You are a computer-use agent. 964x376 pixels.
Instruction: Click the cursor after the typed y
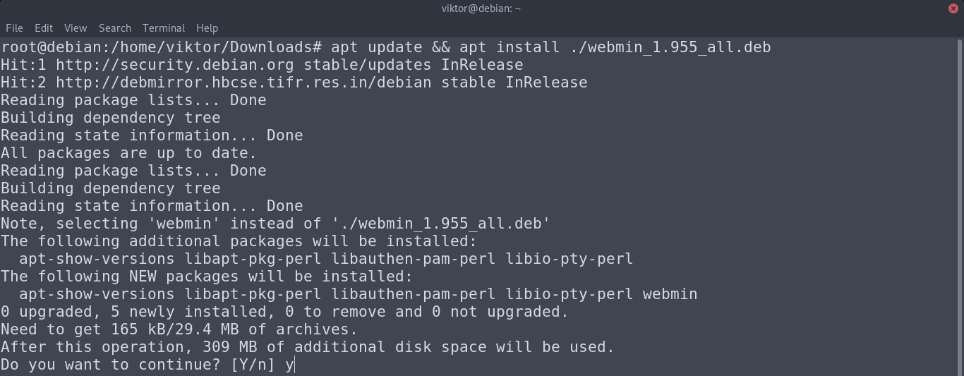pyautogui.click(x=294, y=365)
